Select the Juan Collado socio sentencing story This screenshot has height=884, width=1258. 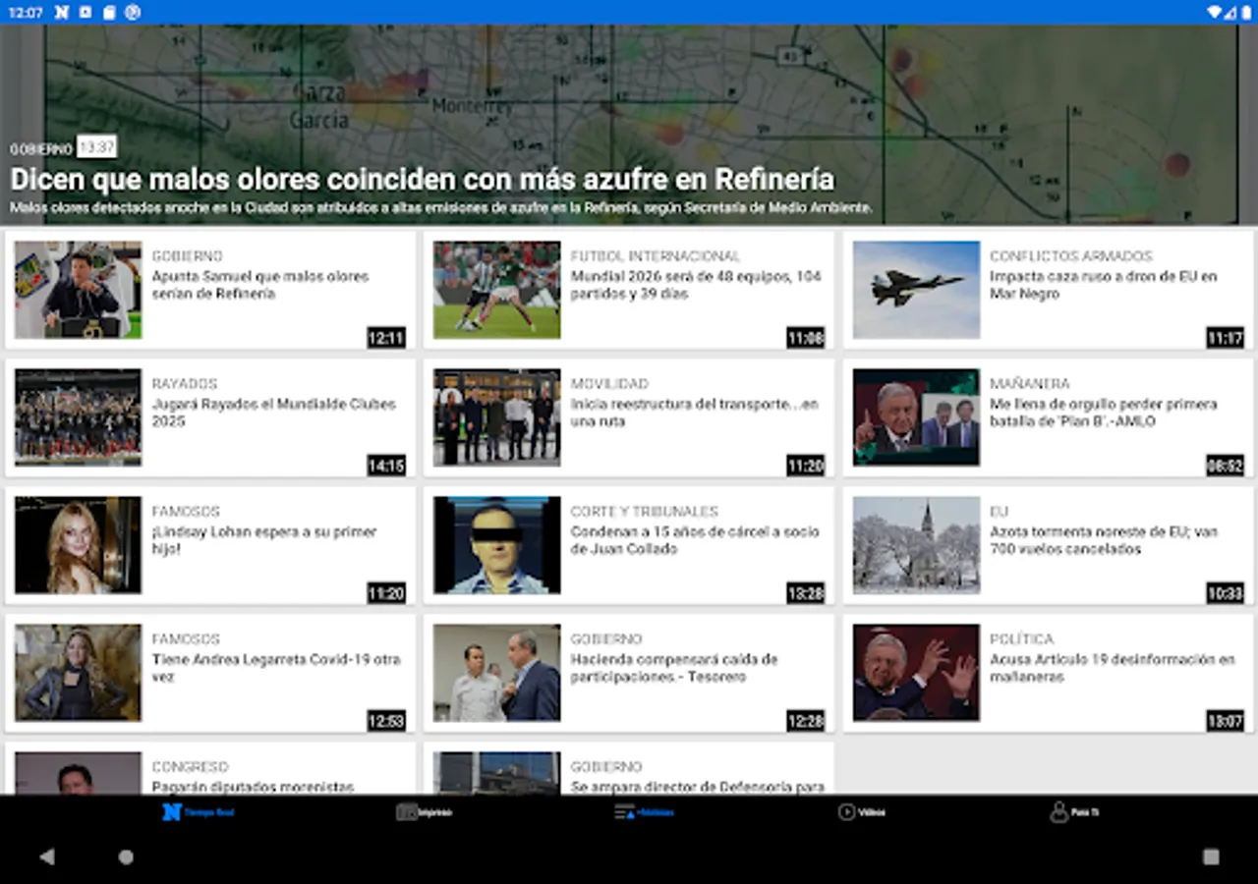694,540
